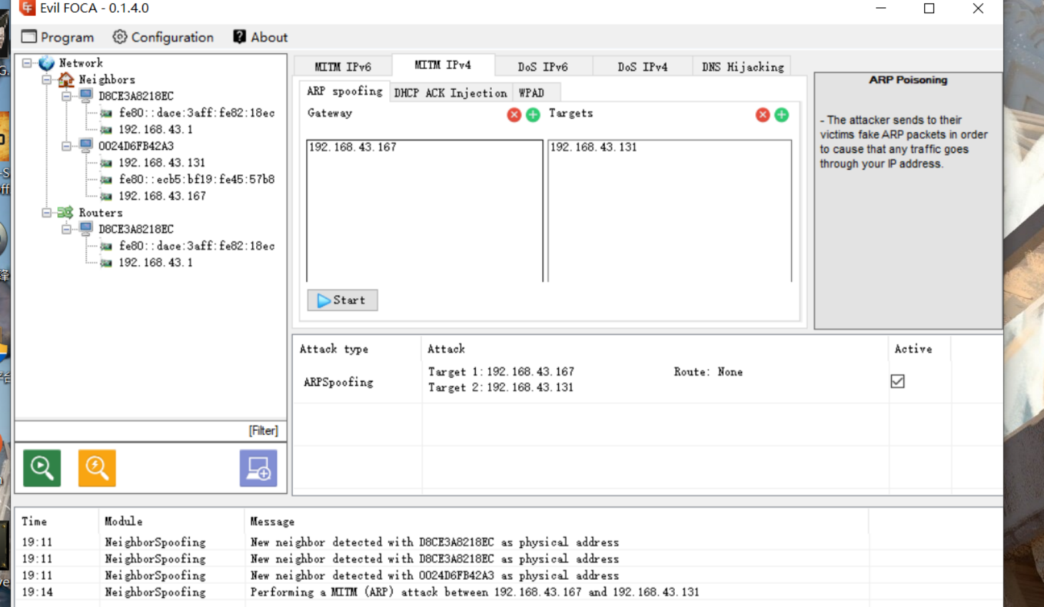Screen dimensions: 1044x607
Task: Click the Module column header in log
Action: (x=172, y=522)
